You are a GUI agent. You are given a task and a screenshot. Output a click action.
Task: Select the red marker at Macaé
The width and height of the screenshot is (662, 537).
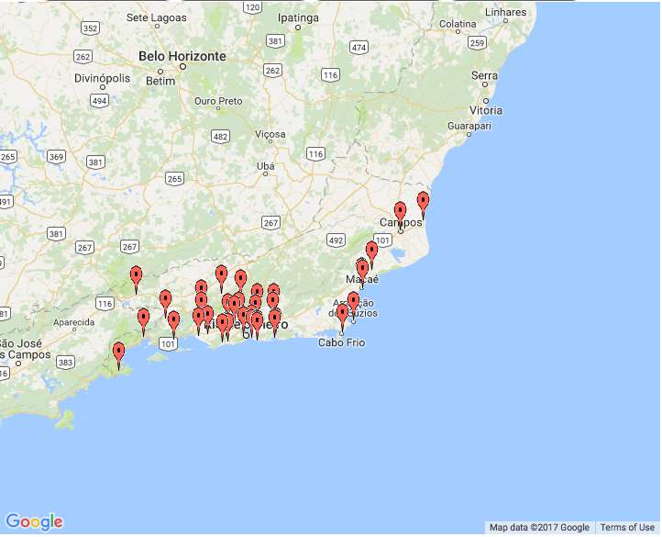[362, 270]
